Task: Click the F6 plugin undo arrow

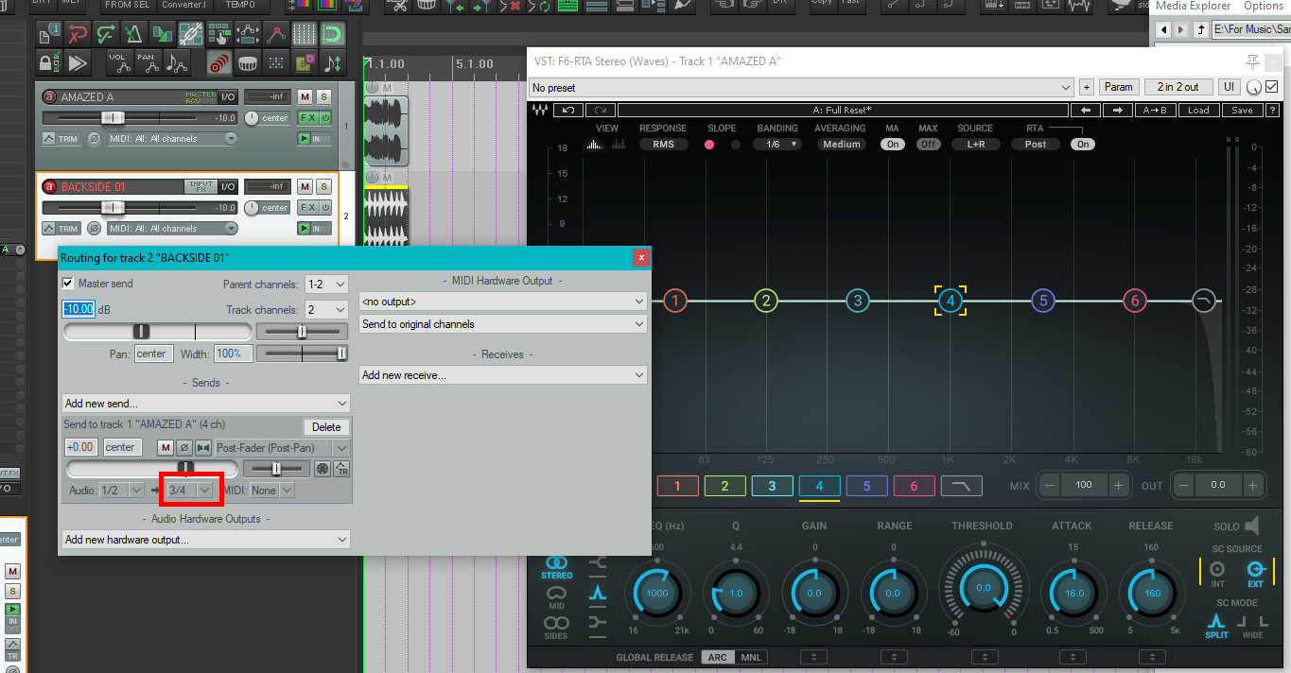Action: tap(567, 110)
